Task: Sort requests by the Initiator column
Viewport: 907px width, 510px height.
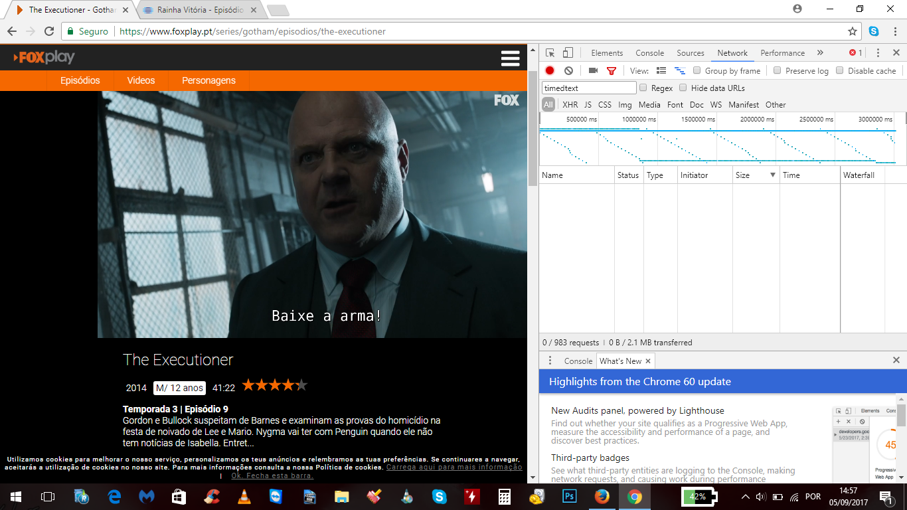Action: [x=704, y=175]
